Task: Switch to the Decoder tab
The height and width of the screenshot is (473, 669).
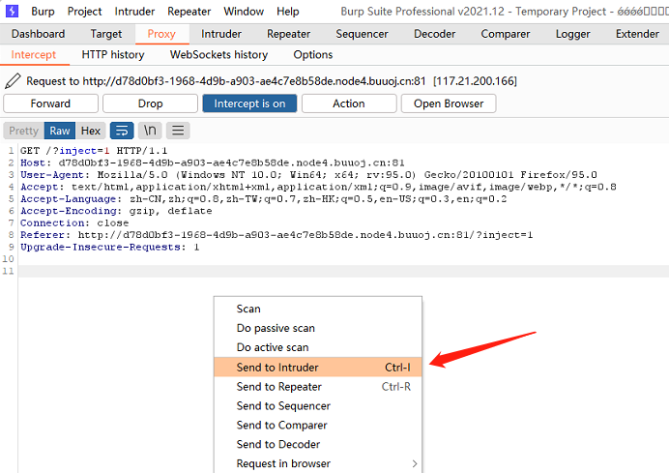Action: [434, 34]
